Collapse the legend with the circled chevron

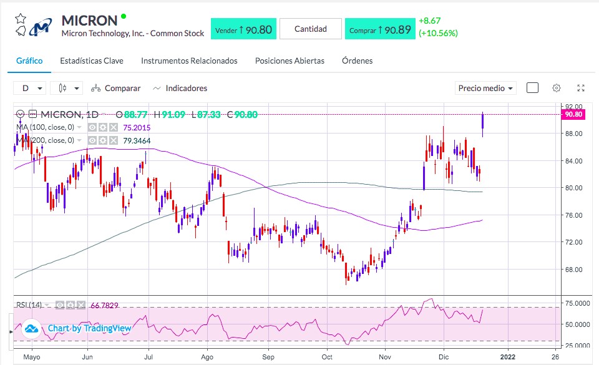[20, 114]
